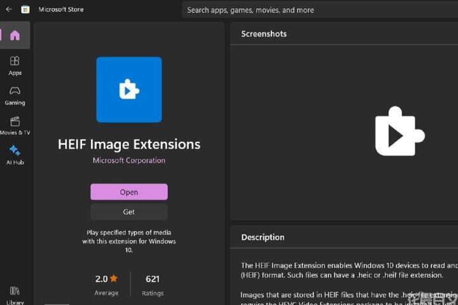Click 'Images that are stored in HEIF' paragraph
458x305 pixels.
pos(349,298)
